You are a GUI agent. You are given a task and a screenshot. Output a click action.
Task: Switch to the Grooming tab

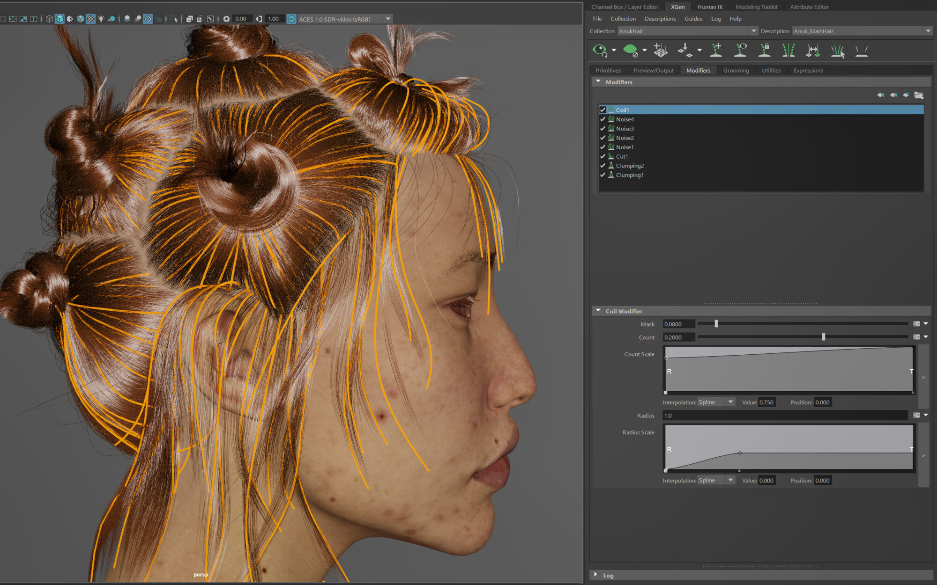coord(736,70)
